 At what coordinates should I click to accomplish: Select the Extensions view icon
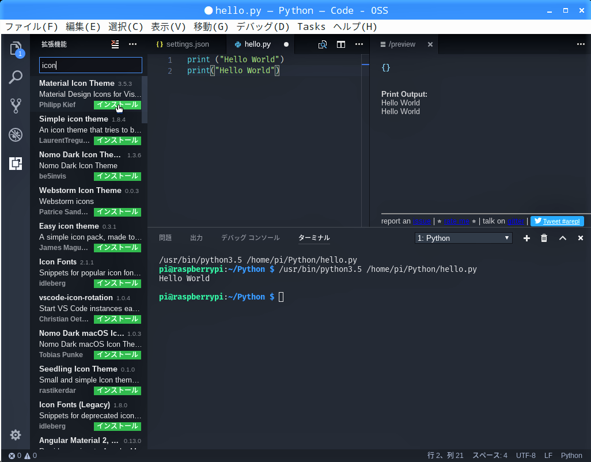pos(16,163)
